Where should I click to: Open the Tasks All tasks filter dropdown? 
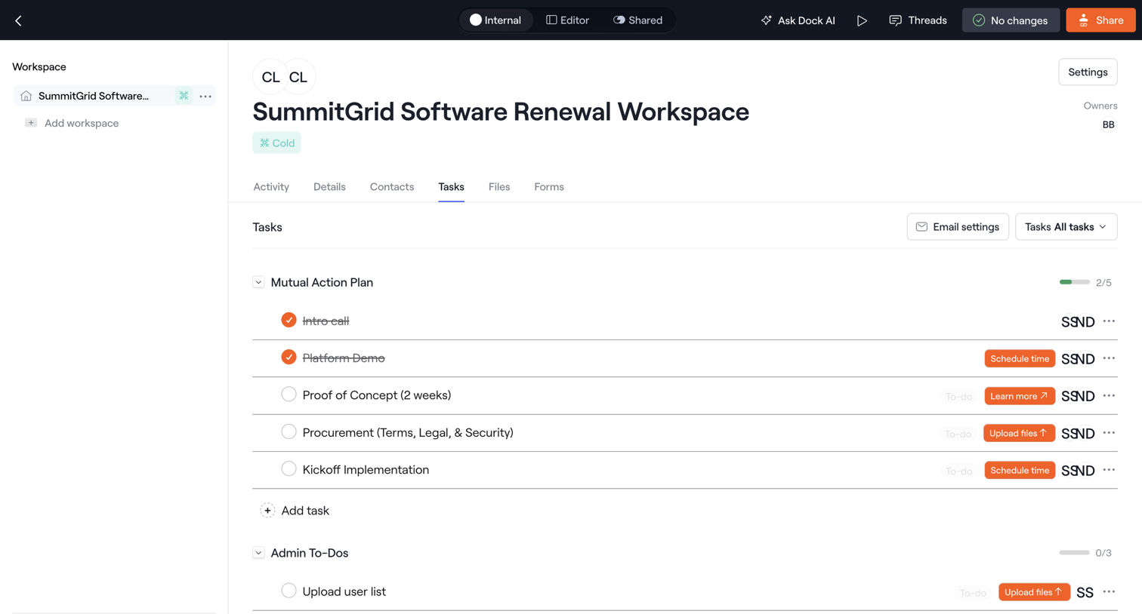1066,227
